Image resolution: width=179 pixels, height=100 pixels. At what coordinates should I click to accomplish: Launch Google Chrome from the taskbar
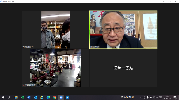click(55, 97)
